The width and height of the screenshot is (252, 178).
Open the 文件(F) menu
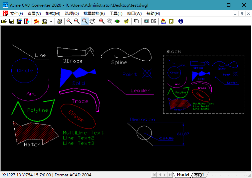coord(17,14)
